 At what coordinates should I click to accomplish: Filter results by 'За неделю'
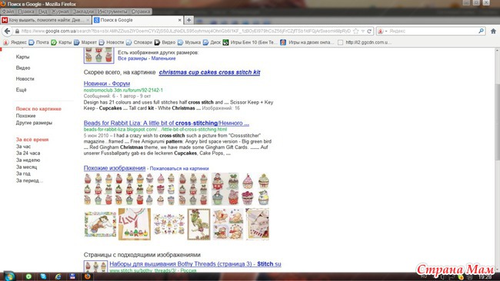click(28, 160)
